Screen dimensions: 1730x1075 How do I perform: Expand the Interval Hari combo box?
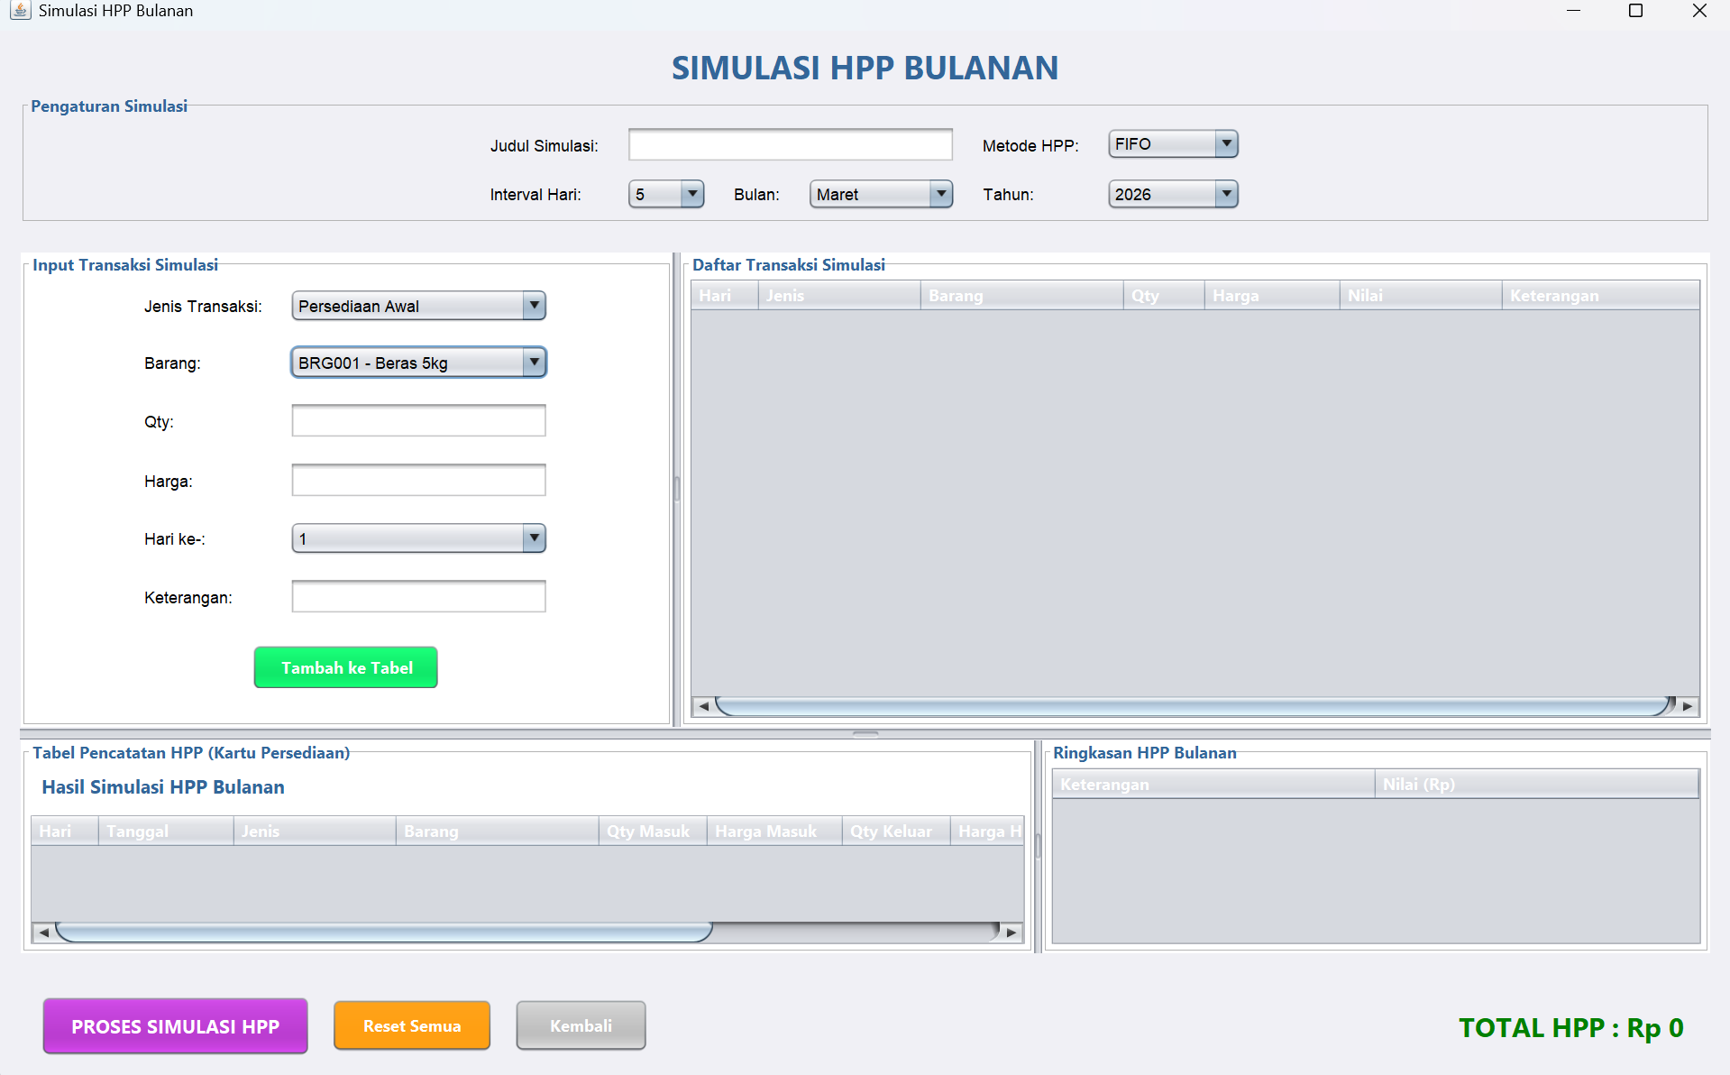(x=691, y=194)
